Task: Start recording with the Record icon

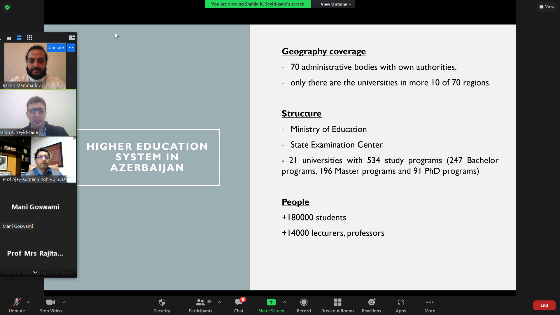Action: tap(304, 302)
